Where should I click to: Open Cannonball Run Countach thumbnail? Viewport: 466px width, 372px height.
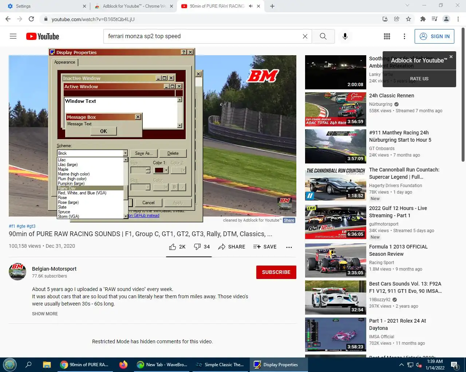pyautogui.click(x=336, y=183)
